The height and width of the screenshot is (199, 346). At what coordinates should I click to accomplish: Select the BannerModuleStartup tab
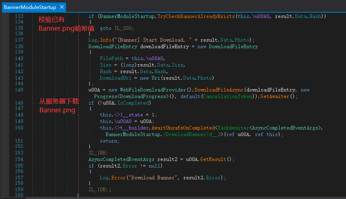click(x=30, y=7)
